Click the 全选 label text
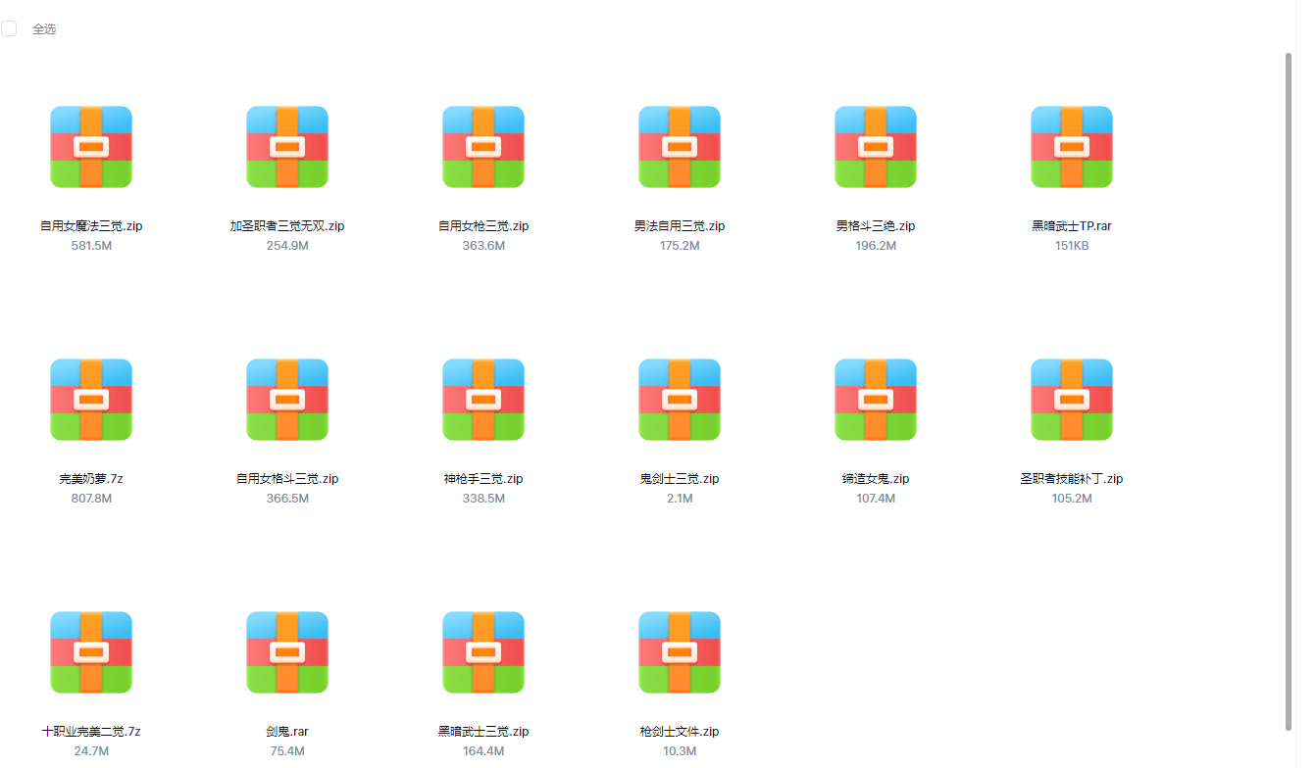Viewport: 1316px width, 768px height. pos(43,28)
